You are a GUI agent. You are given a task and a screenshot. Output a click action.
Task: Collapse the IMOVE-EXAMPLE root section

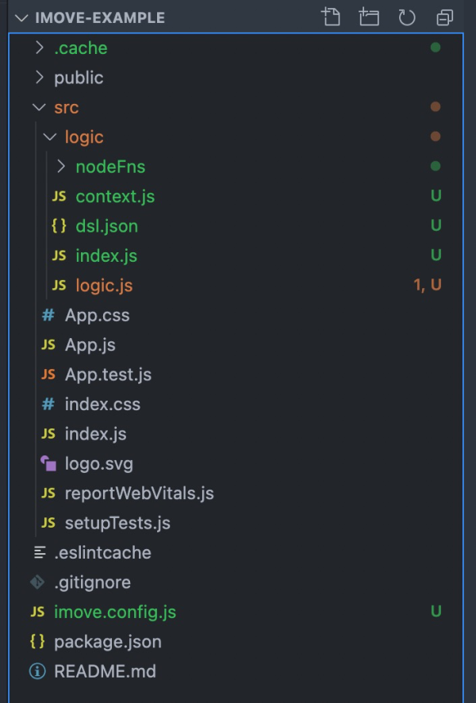[x=21, y=17]
